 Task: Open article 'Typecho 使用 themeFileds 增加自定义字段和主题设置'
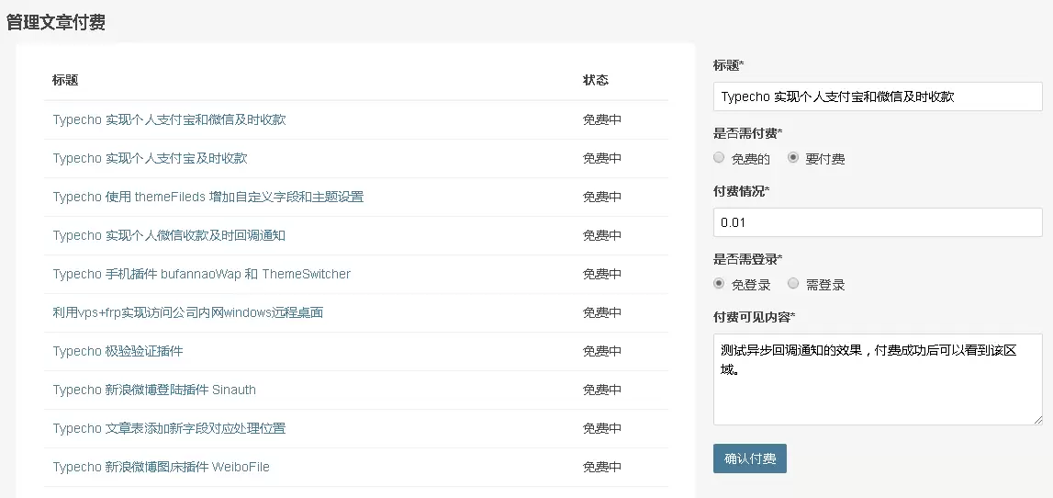point(208,197)
